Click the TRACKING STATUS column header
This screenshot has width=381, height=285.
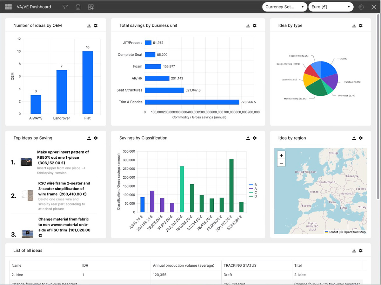coord(240,265)
